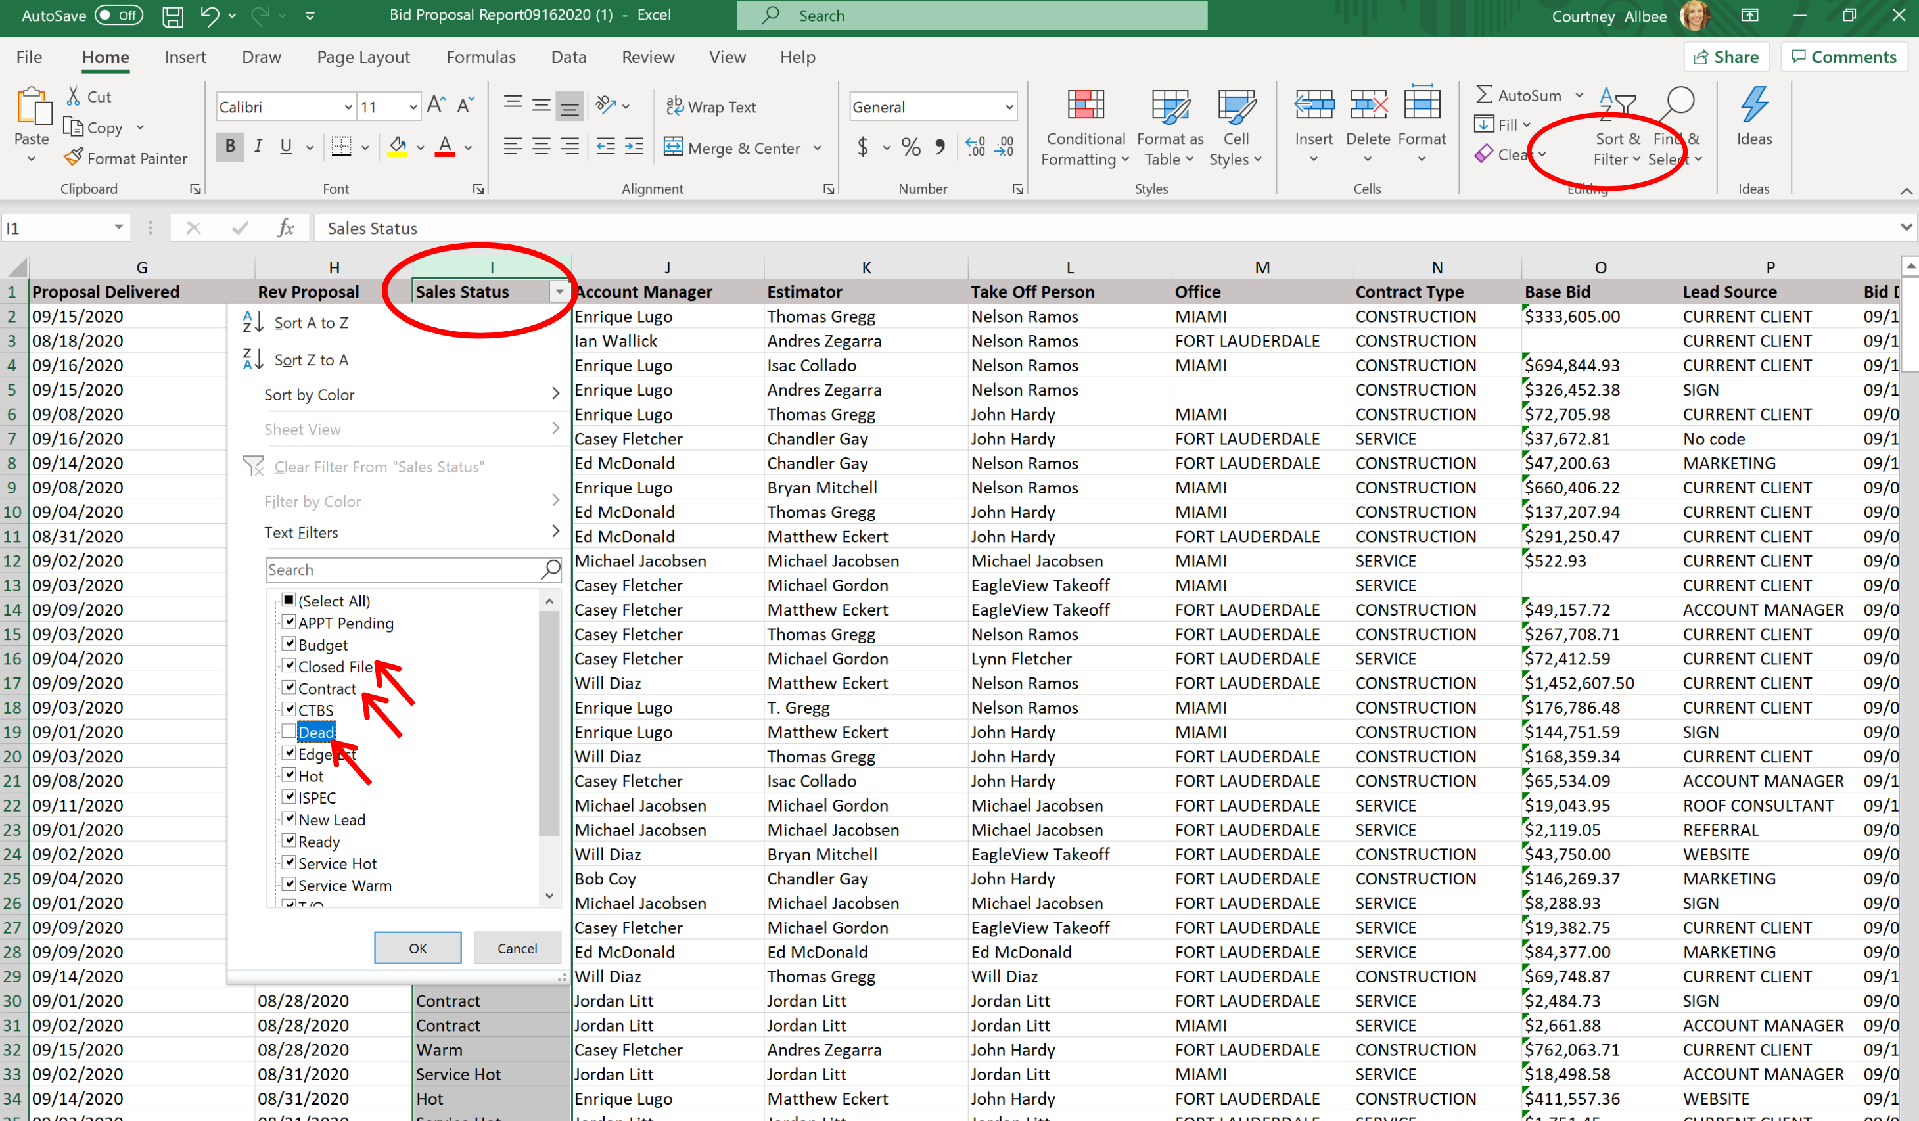
Task: Click Increase Decimal icon
Action: coord(975,147)
